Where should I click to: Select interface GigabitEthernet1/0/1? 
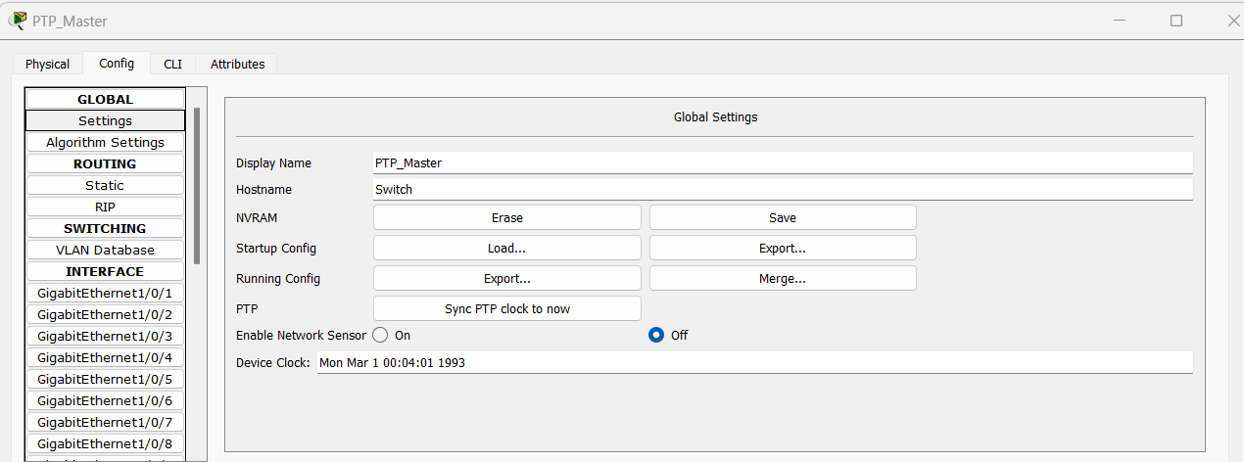[105, 293]
